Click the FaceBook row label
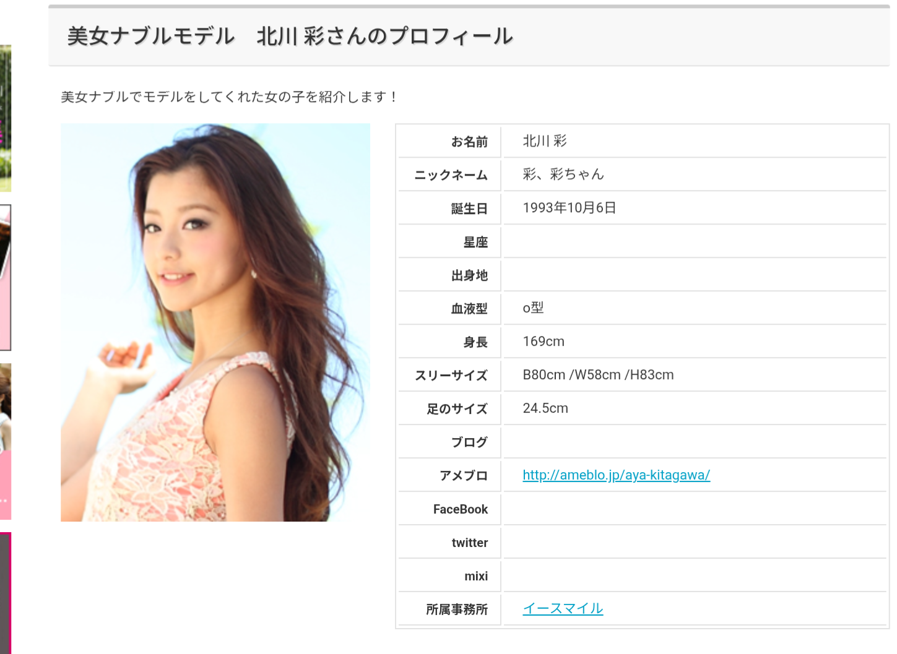Image resolution: width=897 pixels, height=654 pixels. [460, 509]
